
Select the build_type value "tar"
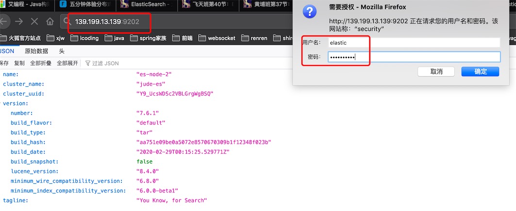coord(145,132)
